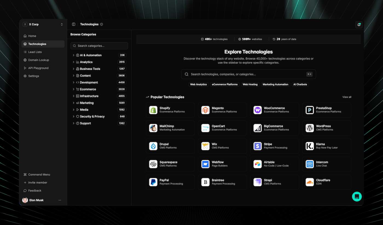383x225 pixels.
Task: Click the Webflow logo icon
Action: [205, 164]
